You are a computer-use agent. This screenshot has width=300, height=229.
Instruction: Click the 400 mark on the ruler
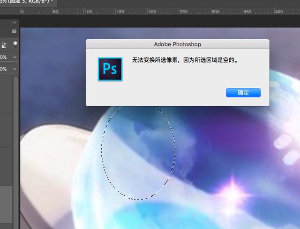pyautogui.click(x=279, y=12)
